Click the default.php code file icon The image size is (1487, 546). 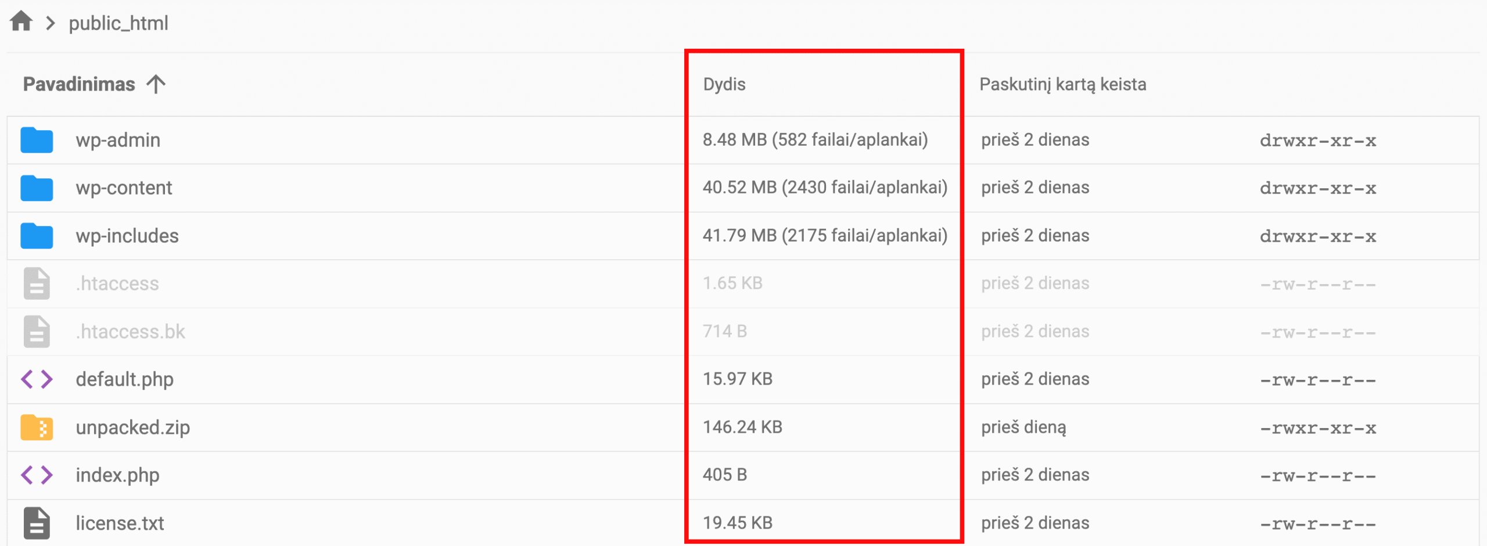(x=37, y=379)
